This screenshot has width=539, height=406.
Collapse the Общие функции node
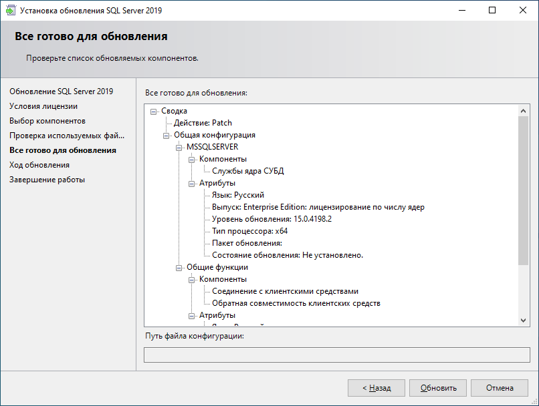tap(179, 268)
